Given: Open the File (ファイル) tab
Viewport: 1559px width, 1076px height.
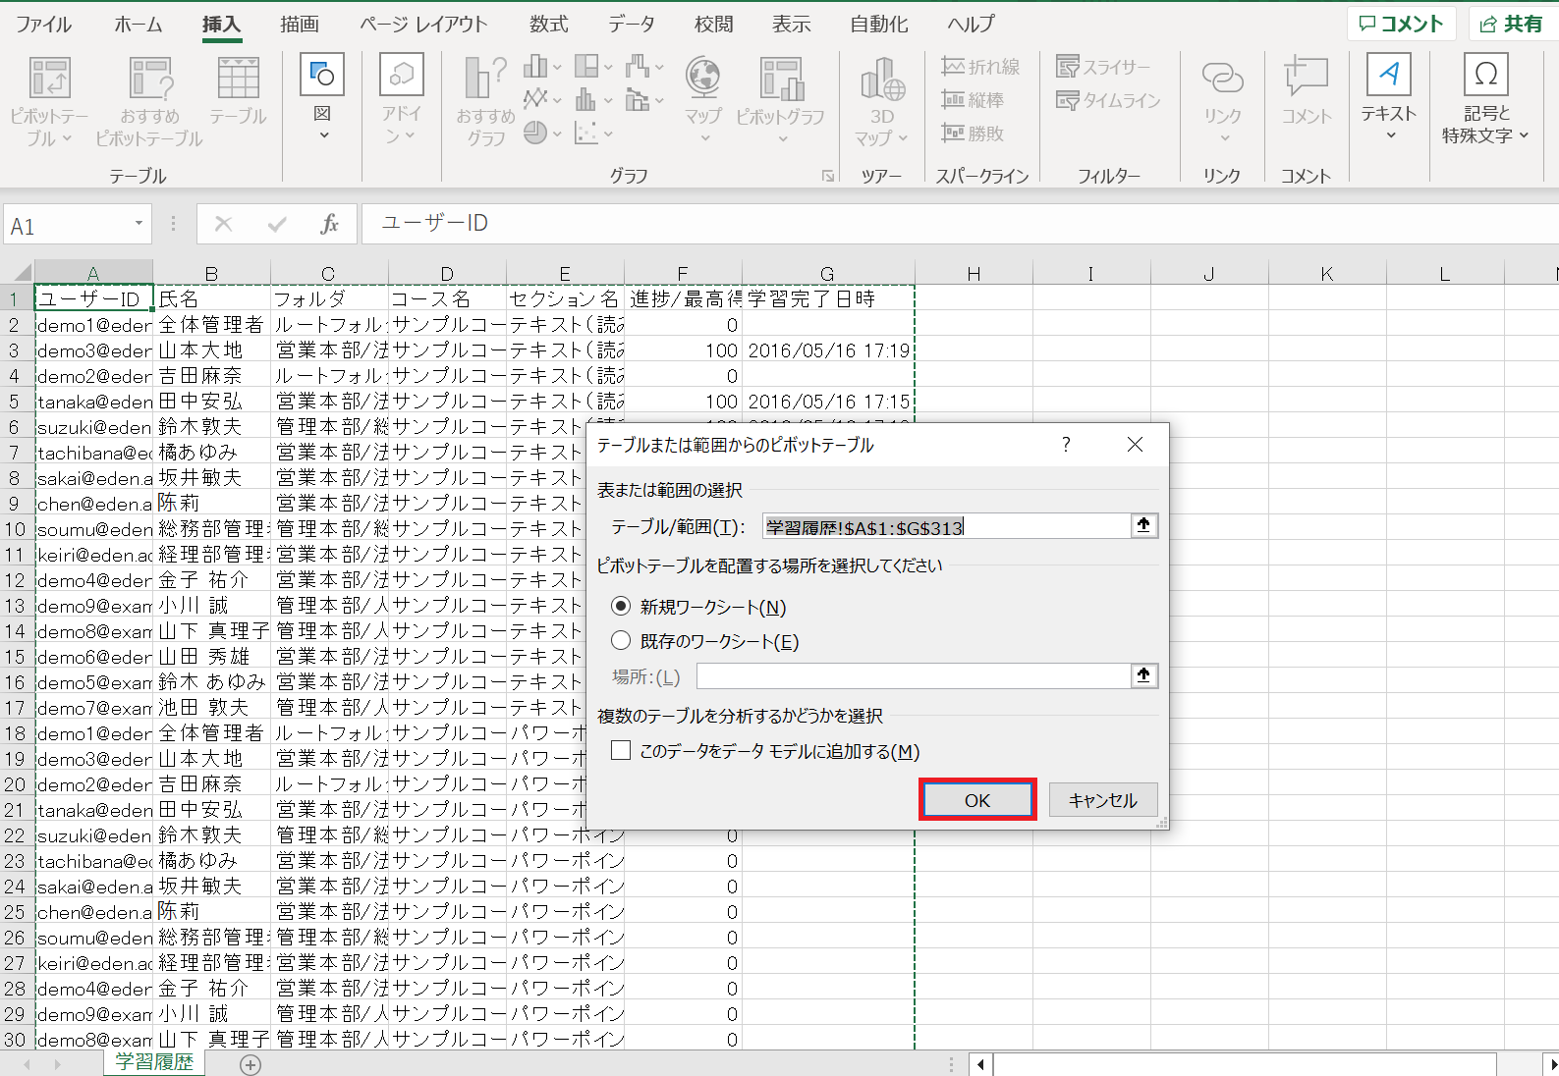Looking at the screenshot, I should pos(43,24).
